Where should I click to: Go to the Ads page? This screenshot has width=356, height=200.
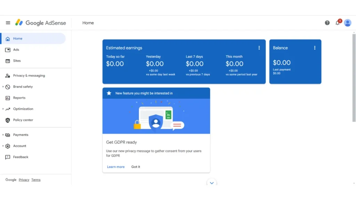(x=16, y=50)
